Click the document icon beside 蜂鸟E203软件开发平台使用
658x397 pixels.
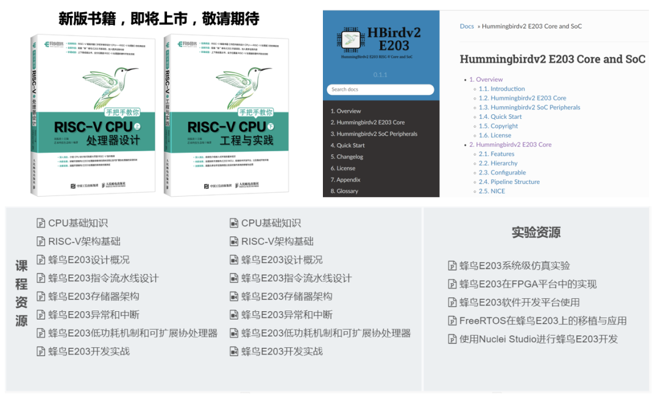coord(452,303)
